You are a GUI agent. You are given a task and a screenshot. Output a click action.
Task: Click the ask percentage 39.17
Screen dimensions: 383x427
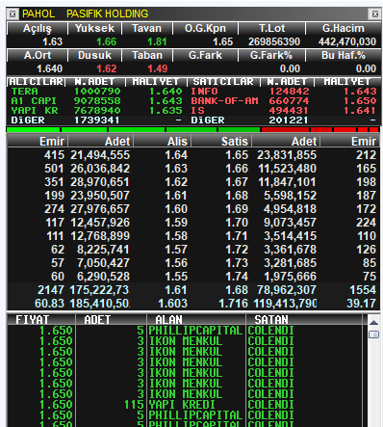pyautogui.click(x=361, y=304)
